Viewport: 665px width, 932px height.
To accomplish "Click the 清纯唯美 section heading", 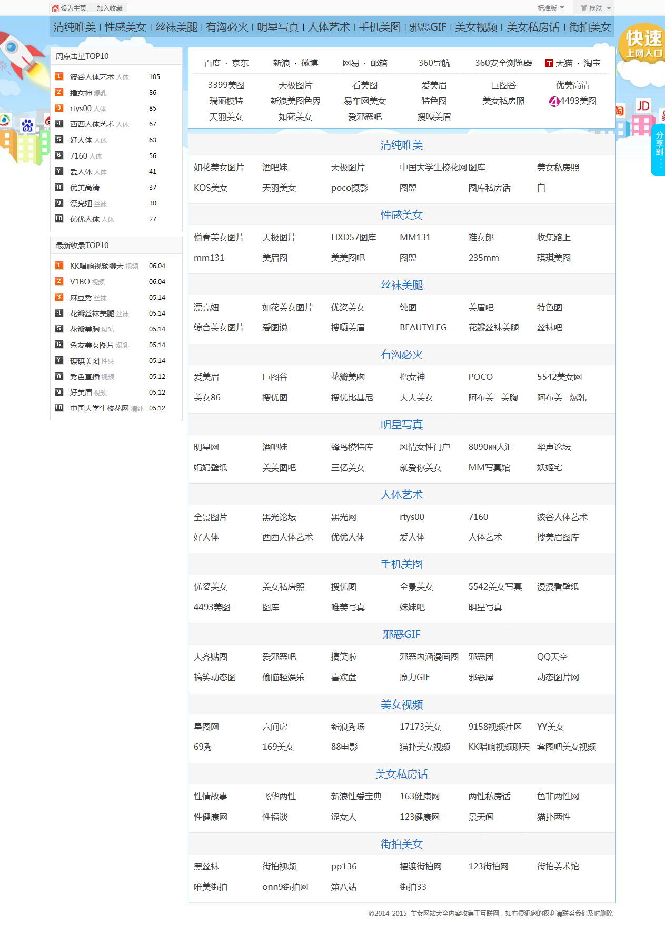I will (x=402, y=145).
